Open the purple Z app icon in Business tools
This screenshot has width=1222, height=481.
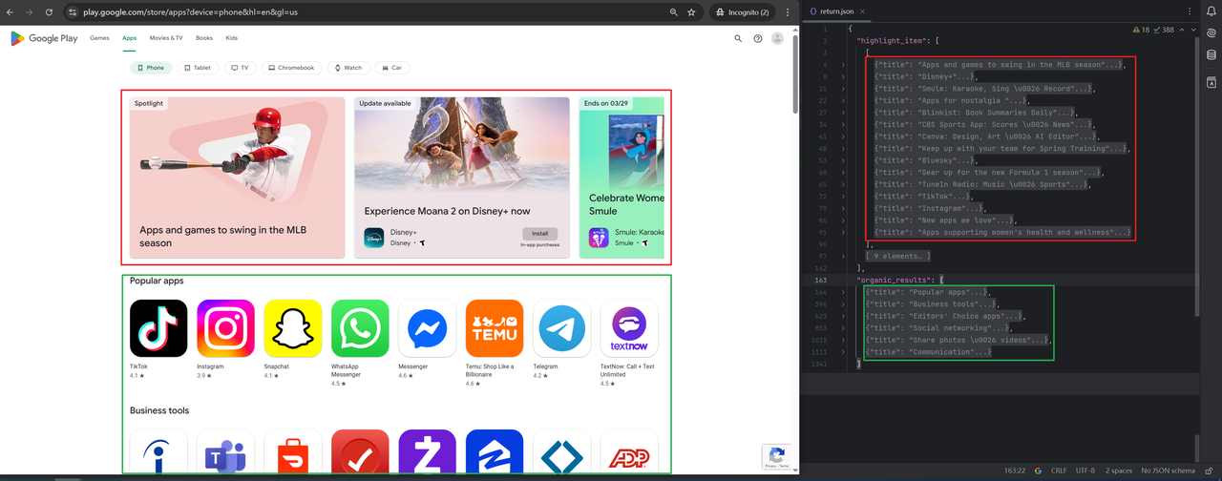428,452
